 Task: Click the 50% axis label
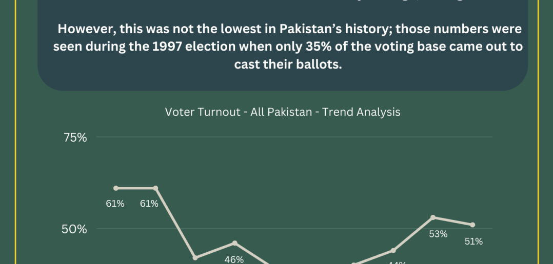tap(74, 229)
